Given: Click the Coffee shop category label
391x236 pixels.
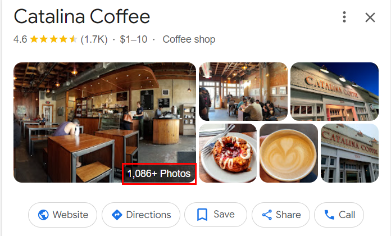Looking at the screenshot, I should coord(189,39).
